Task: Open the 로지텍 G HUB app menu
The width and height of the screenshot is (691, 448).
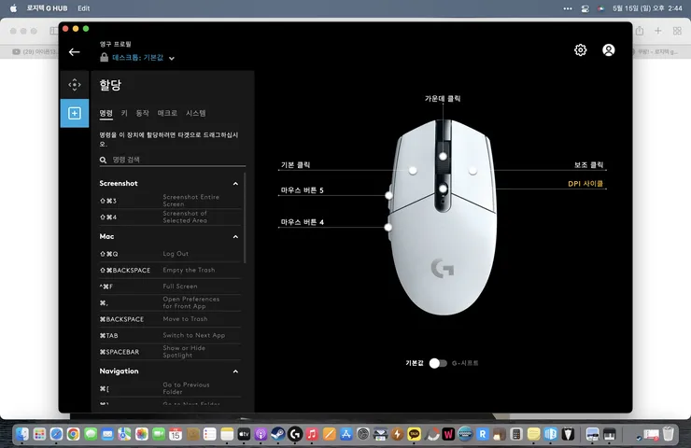Action: click(x=47, y=8)
